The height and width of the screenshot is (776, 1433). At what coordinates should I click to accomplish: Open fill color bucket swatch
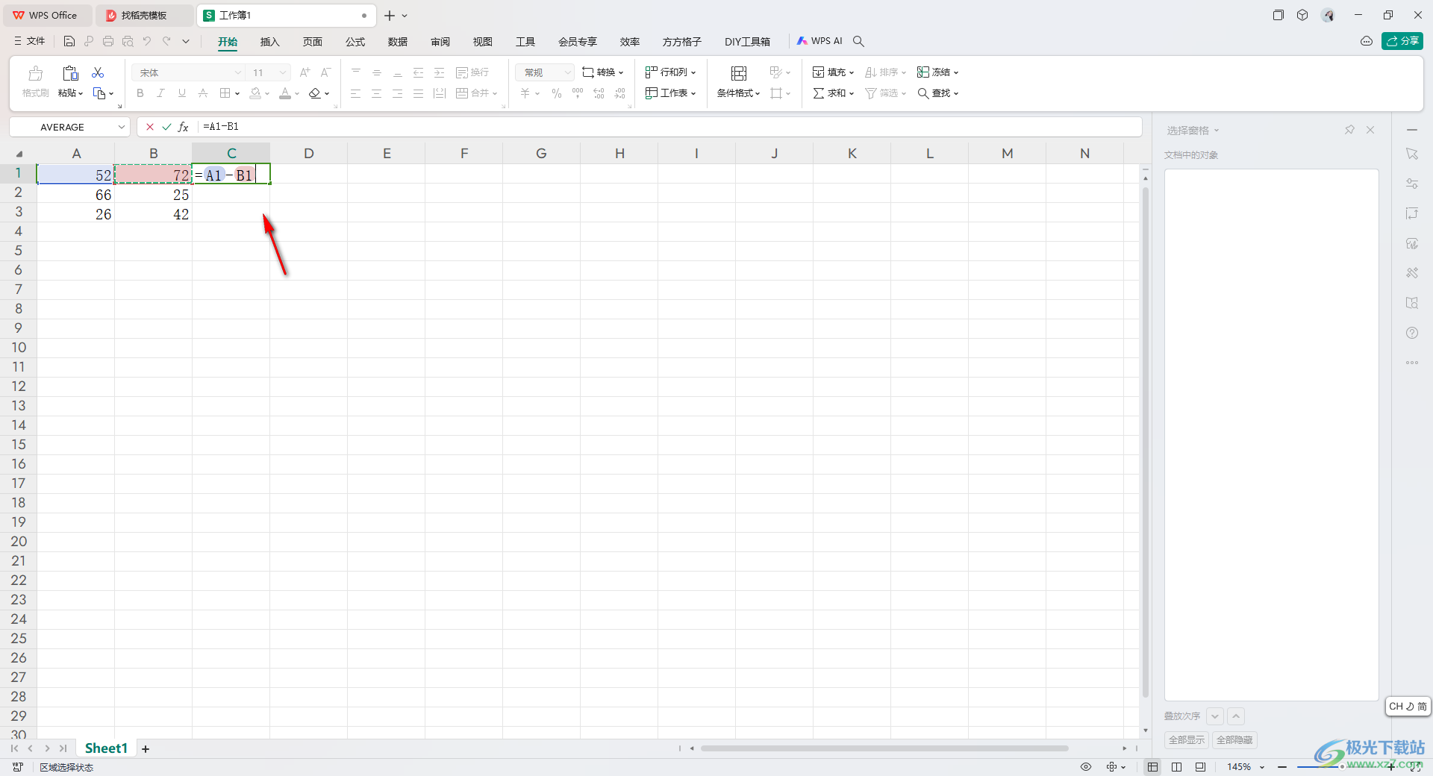click(256, 93)
